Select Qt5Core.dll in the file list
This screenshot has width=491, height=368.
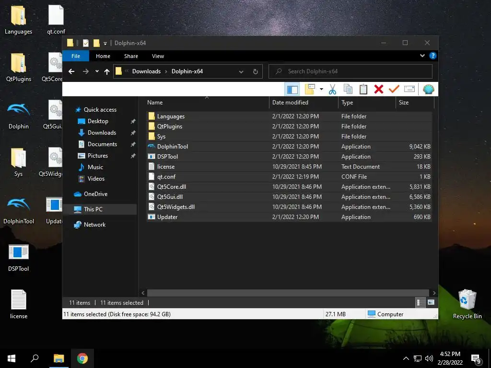click(289, 186)
